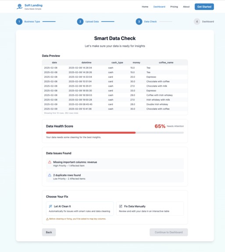
Task: Click the Back button
Action: 49,232
